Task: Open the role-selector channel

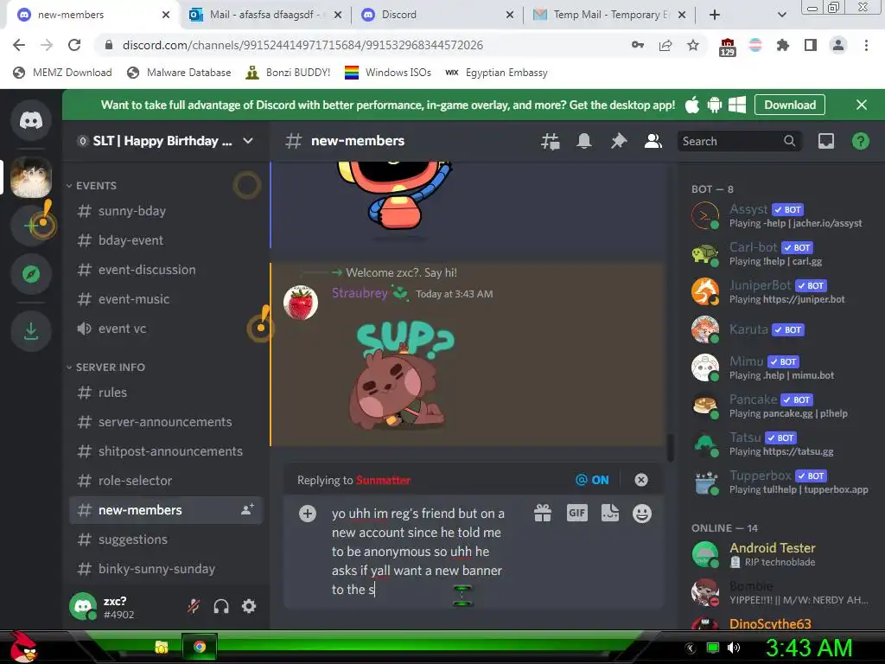Action: point(165,481)
